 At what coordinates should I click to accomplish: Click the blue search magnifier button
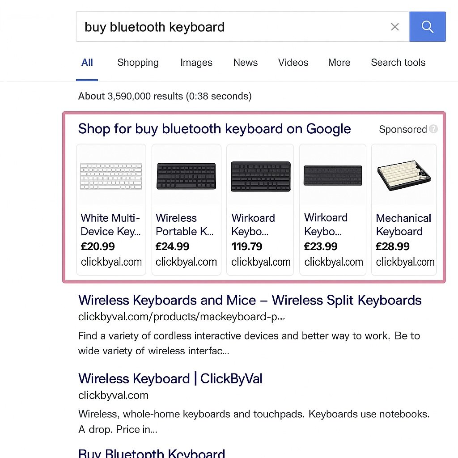[427, 26]
